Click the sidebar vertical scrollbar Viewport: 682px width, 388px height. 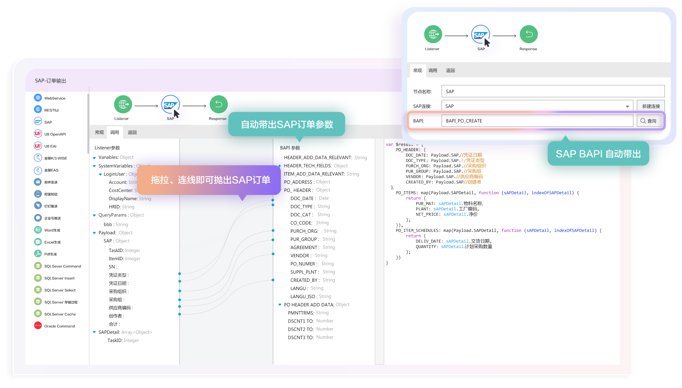pos(88,124)
